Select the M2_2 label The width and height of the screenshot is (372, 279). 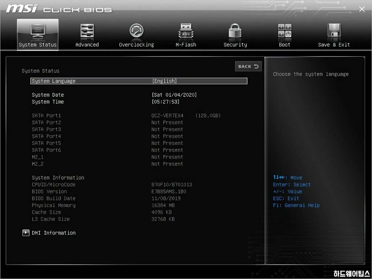38,164
